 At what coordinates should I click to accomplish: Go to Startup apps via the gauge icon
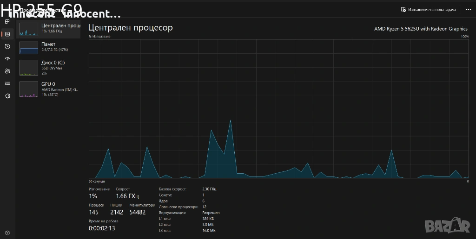coord(7,59)
